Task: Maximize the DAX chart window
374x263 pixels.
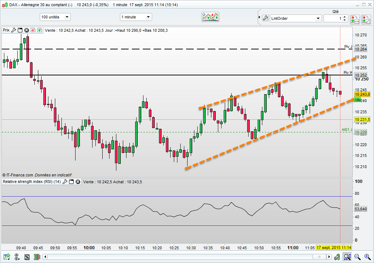Action: (x=364, y=5)
